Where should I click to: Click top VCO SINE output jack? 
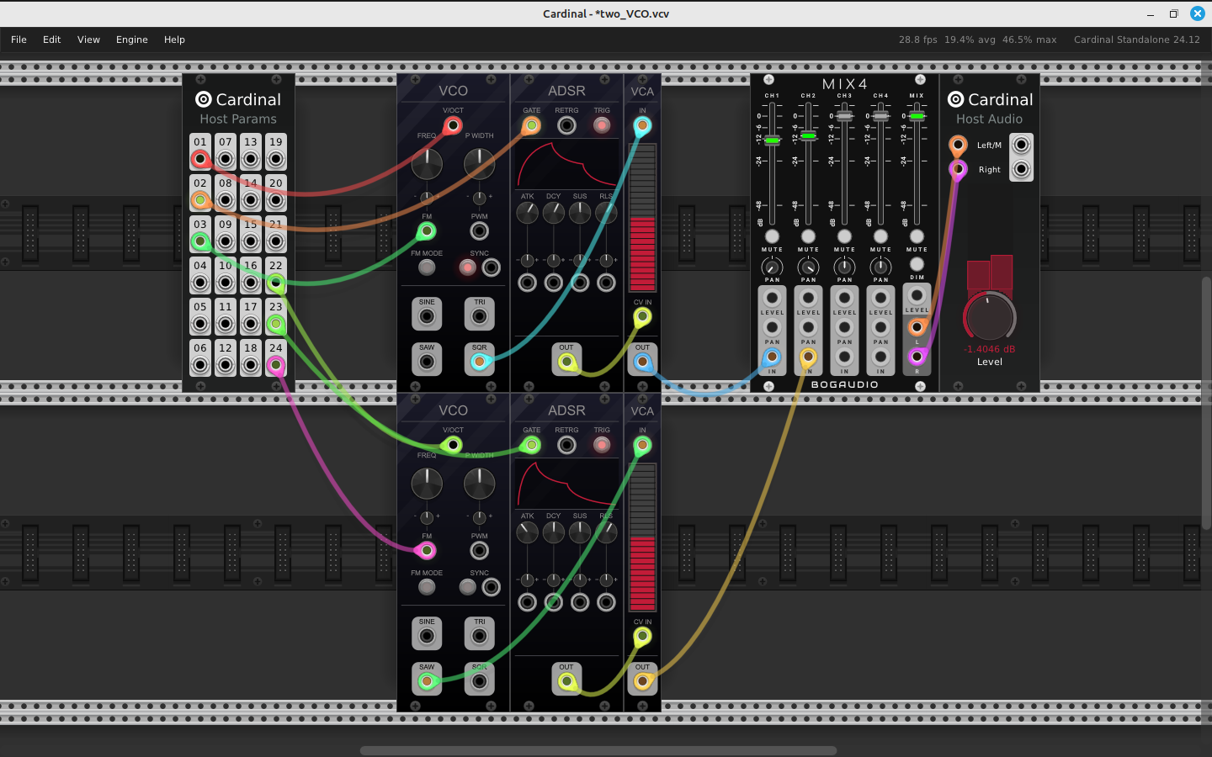(427, 317)
